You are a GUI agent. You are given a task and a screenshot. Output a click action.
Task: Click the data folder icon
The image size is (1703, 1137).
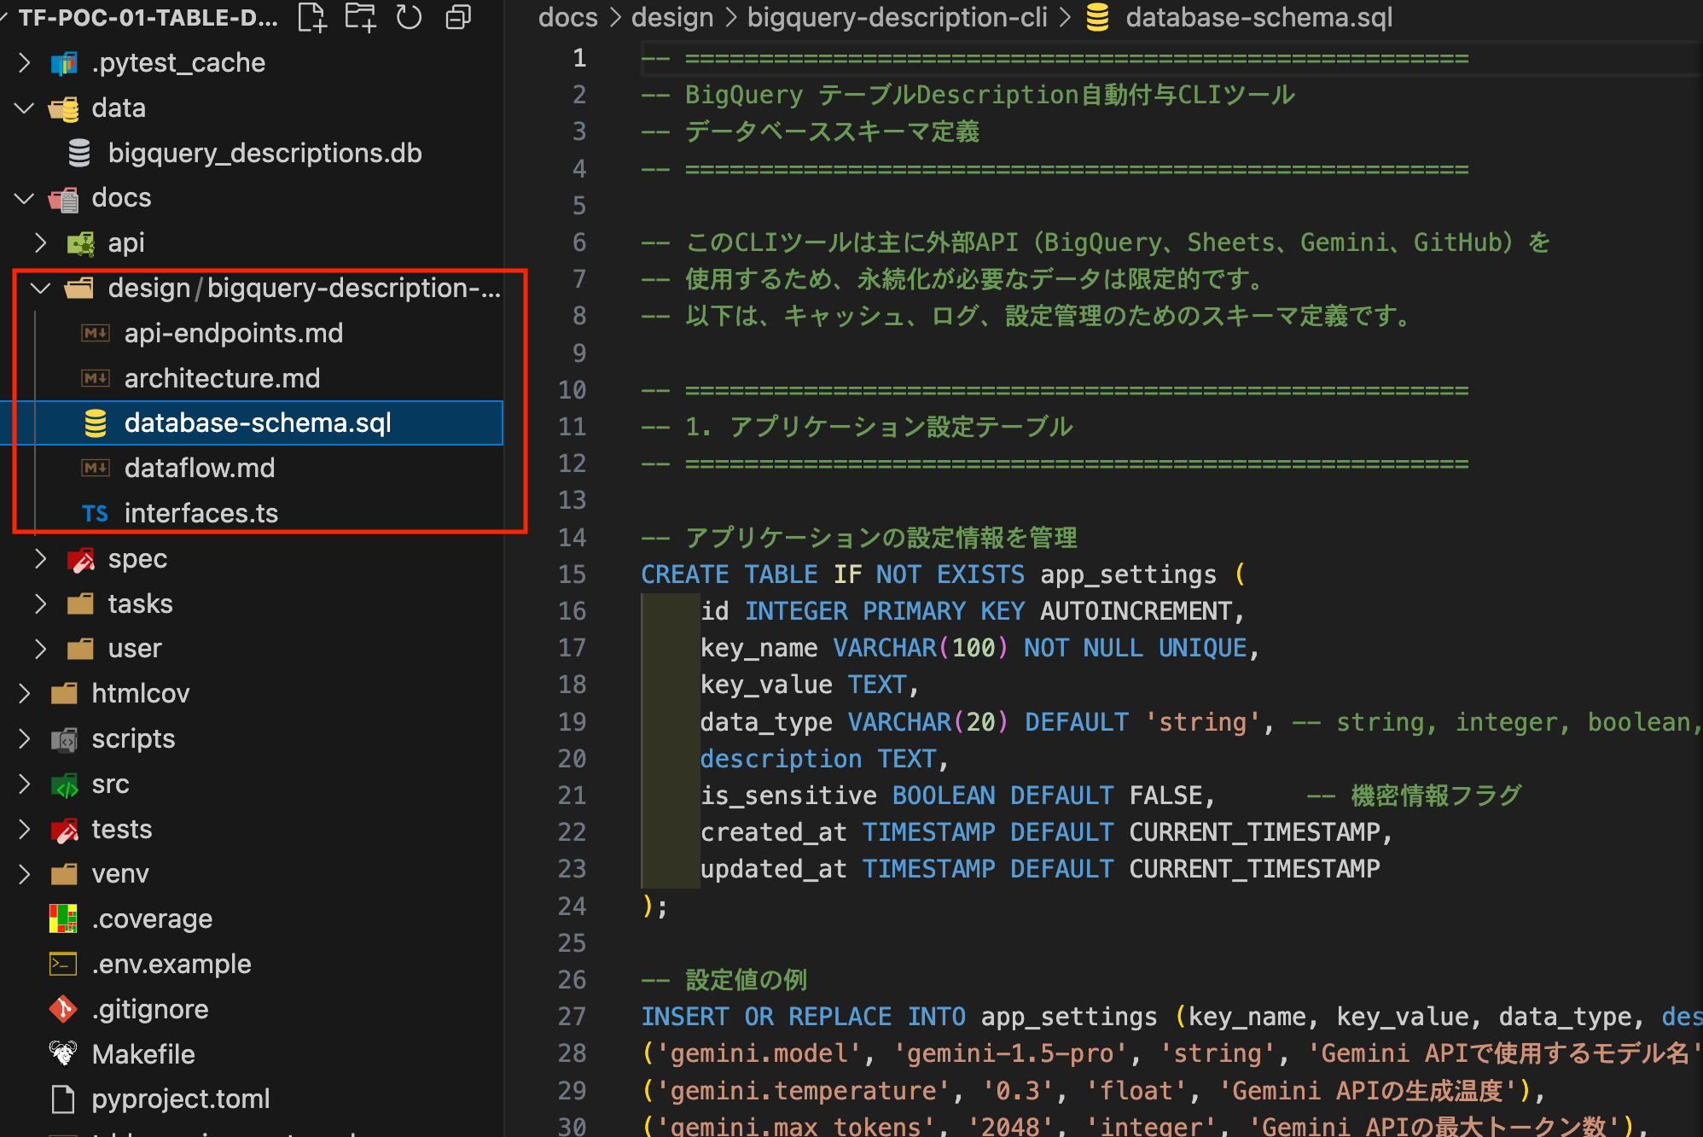64,108
